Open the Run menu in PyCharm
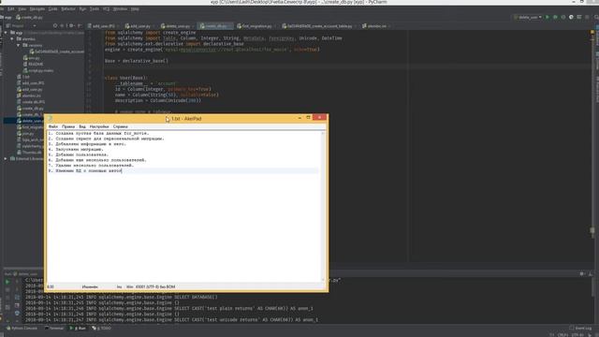 [82, 8]
